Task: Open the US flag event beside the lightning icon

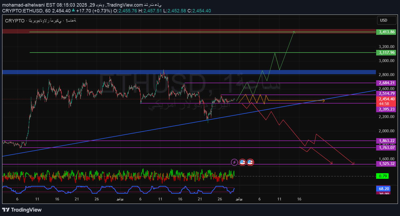Action: 242,162
